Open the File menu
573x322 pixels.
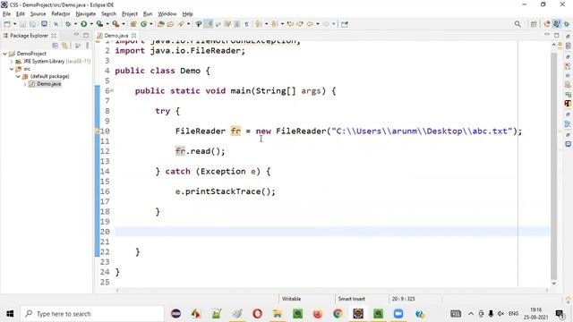(6, 14)
